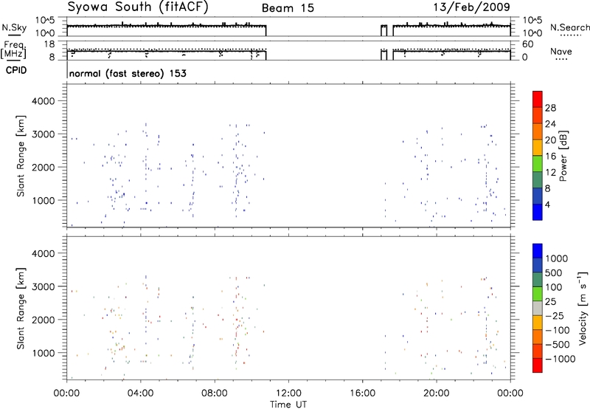The width and height of the screenshot is (590, 409).
Task: Click the 'Power [dB]' colorbar title
Action: [563, 156]
